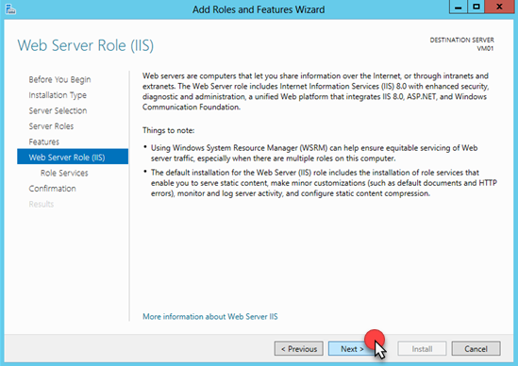Open the Installation Type step
518x366 pixels.
(x=58, y=95)
